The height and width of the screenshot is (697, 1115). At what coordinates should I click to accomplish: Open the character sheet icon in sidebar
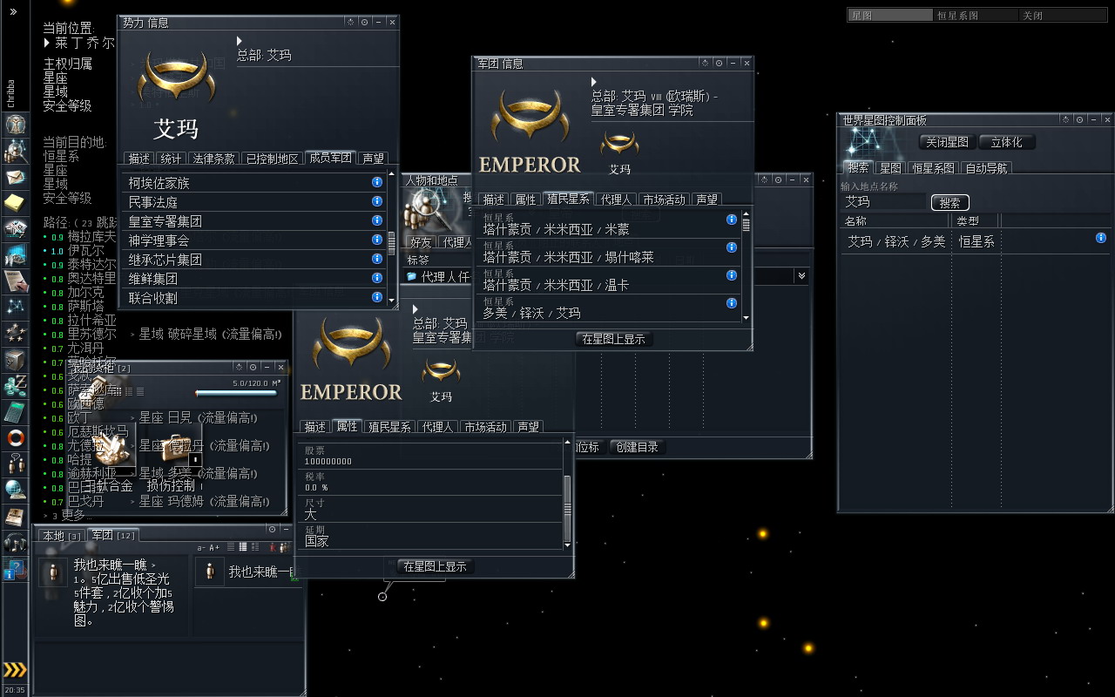click(x=15, y=124)
